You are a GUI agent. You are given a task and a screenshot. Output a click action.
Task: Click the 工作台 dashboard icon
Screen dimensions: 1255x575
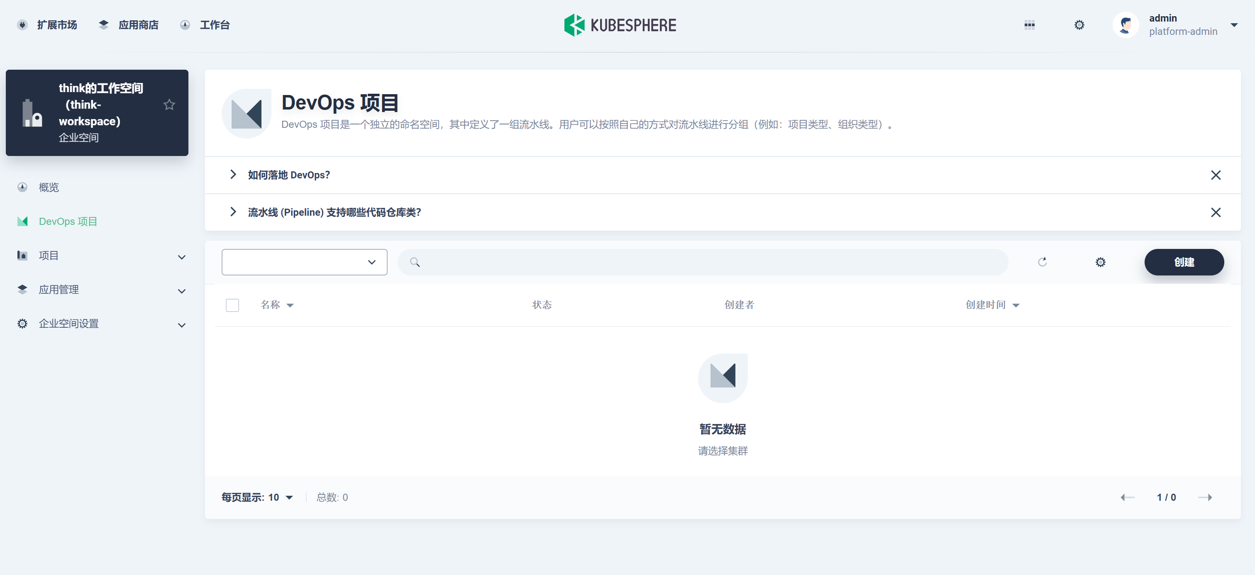(x=185, y=25)
